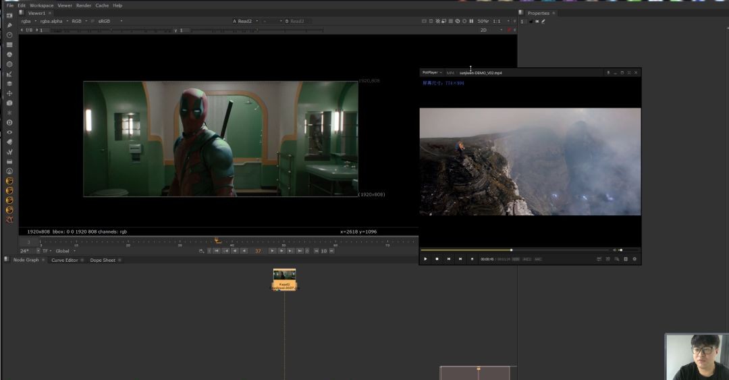The height and width of the screenshot is (380, 729).
Task: Open the Merge nodes toolbar menu
Action: point(9,84)
